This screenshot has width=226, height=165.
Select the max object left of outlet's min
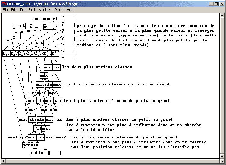26,145
